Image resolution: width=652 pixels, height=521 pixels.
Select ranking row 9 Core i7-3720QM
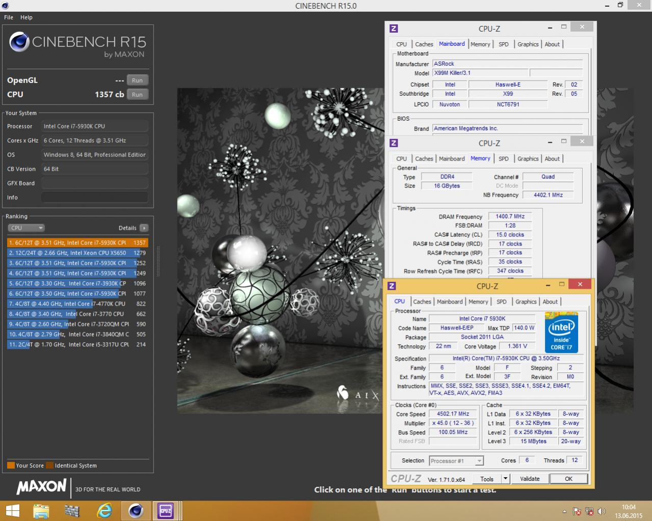pyautogui.click(x=77, y=324)
